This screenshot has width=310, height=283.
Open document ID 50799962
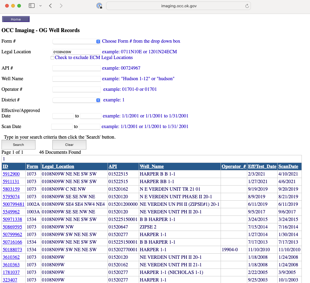(x=12, y=235)
